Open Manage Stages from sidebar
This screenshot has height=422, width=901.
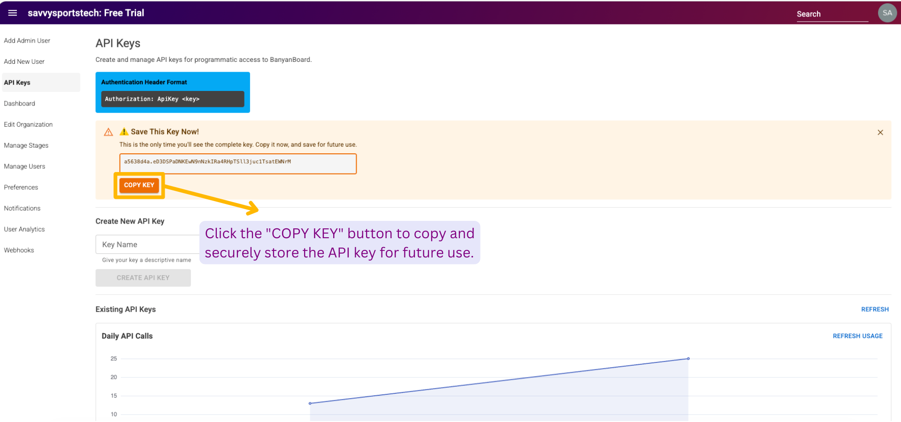pos(26,146)
